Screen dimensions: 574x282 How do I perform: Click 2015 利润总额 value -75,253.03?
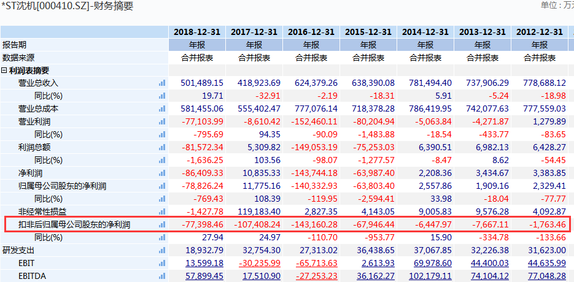click(374, 147)
